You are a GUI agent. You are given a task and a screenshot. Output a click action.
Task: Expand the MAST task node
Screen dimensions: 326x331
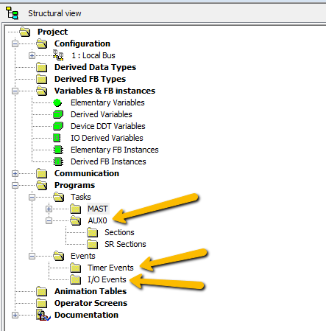click(49, 209)
